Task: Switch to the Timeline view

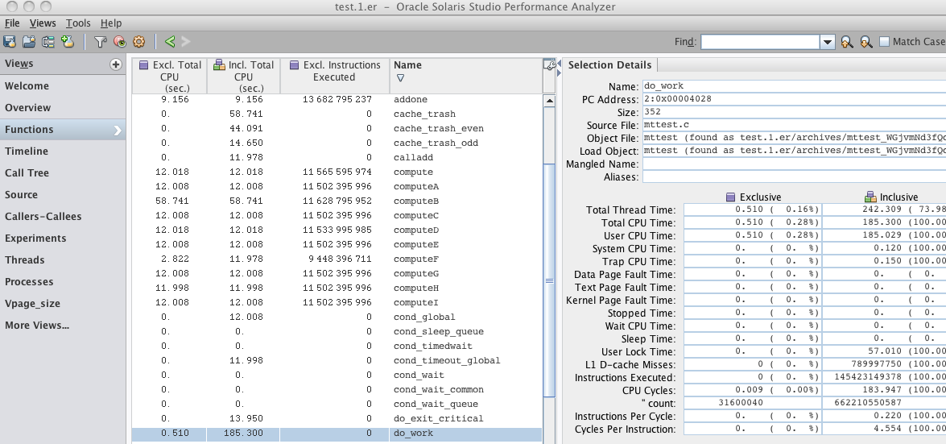Action: click(63, 151)
